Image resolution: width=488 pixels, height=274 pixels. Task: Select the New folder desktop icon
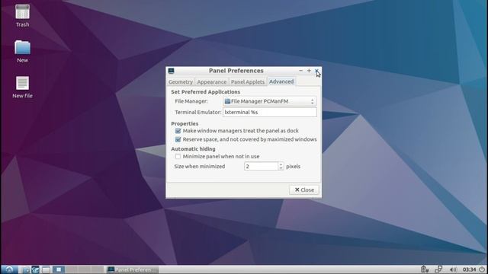(22, 52)
